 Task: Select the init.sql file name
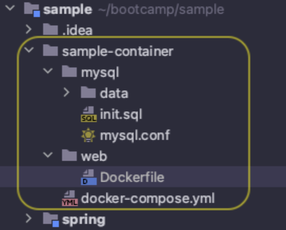121,114
